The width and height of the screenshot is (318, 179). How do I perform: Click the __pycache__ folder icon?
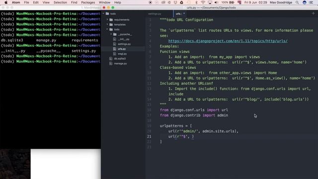point(115,34)
